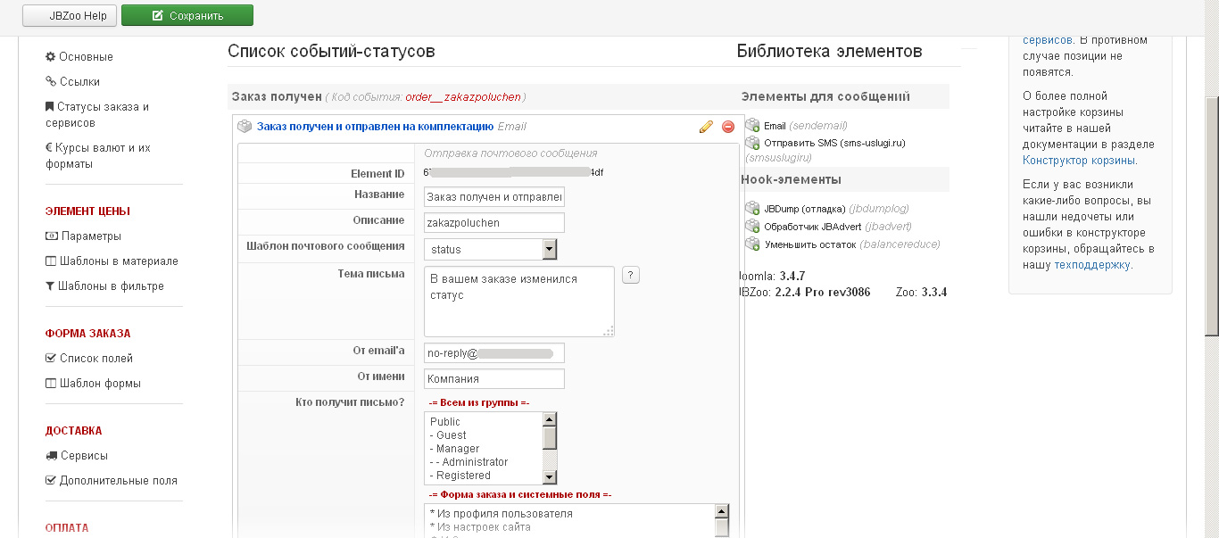Viewport: 1219px width, 538px height.
Task: Click the green Save button
Action: (187, 15)
